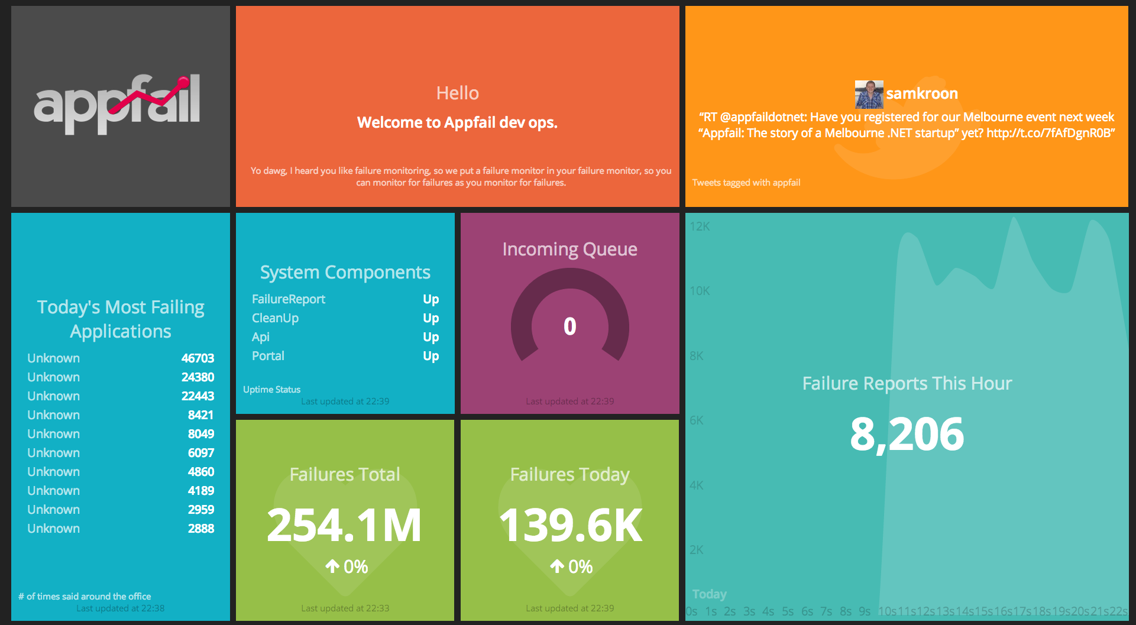Click 'Last updated at 22:38' timestamp
This screenshot has height=625, width=1136.
[121, 608]
